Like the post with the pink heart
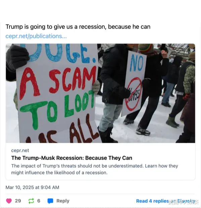 pos(9,201)
